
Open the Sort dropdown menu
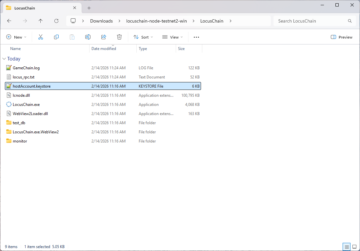point(143,37)
